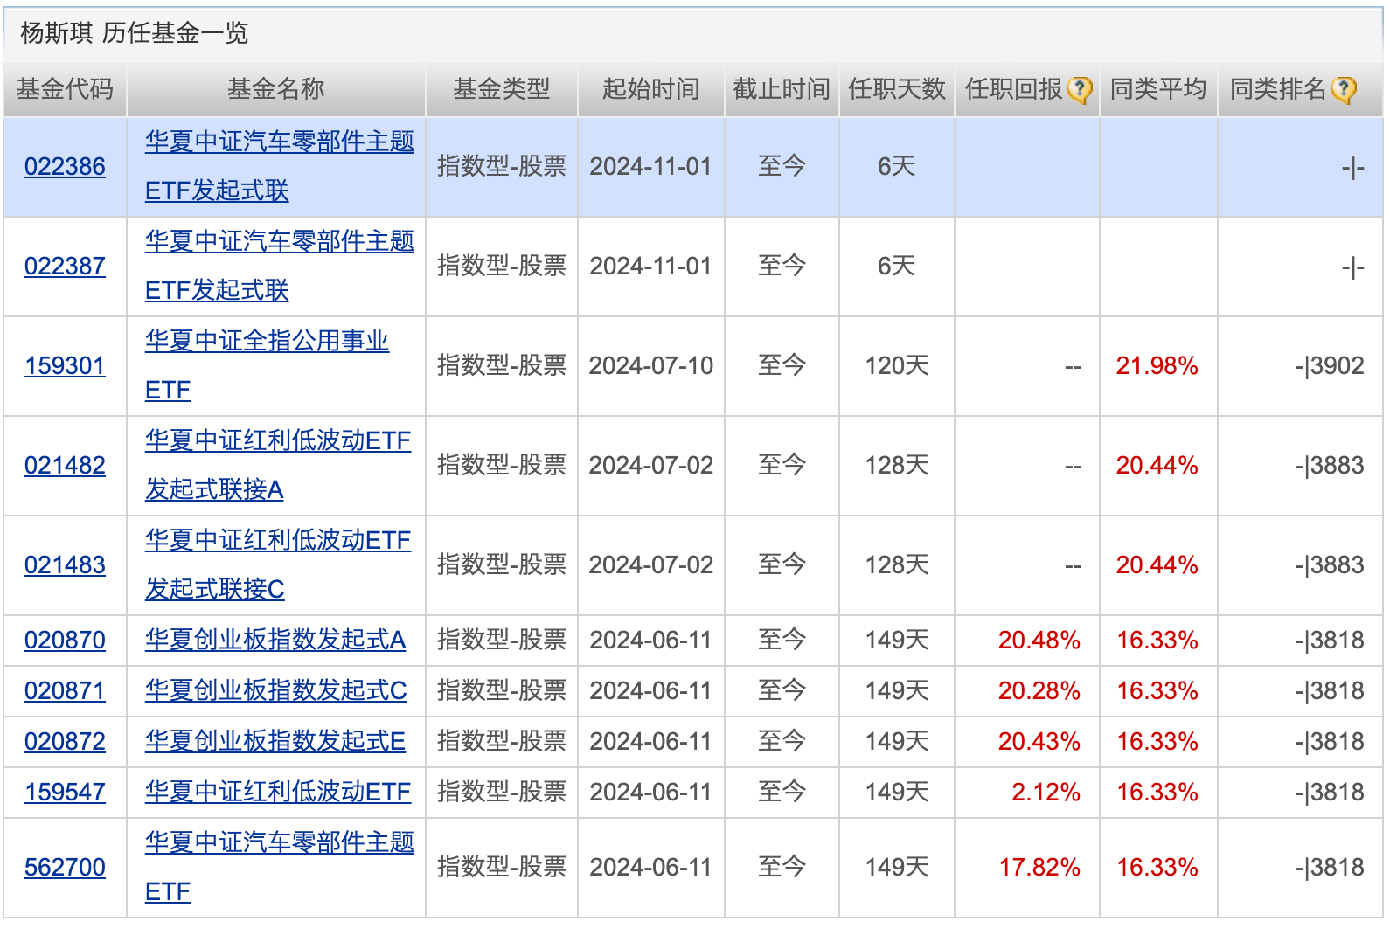The image size is (1390, 935).
Task: Select 20.44% peer average in row 021482
Action: (x=1157, y=465)
